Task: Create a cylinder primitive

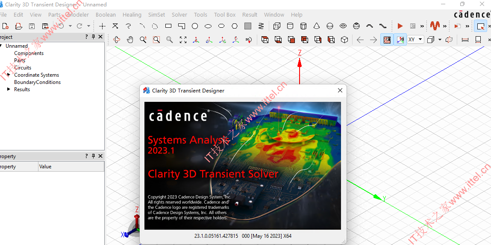Action: tap(290, 26)
